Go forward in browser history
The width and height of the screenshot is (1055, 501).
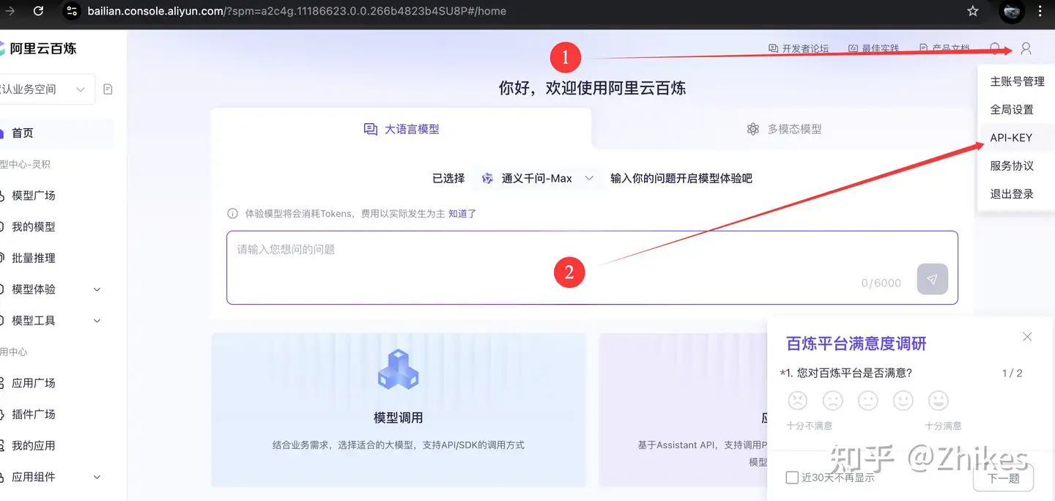pyautogui.click(x=10, y=11)
